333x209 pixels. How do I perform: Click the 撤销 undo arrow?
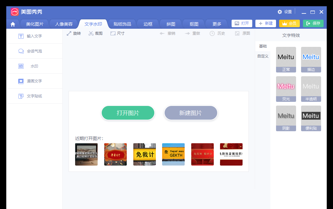click(x=167, y=33)
